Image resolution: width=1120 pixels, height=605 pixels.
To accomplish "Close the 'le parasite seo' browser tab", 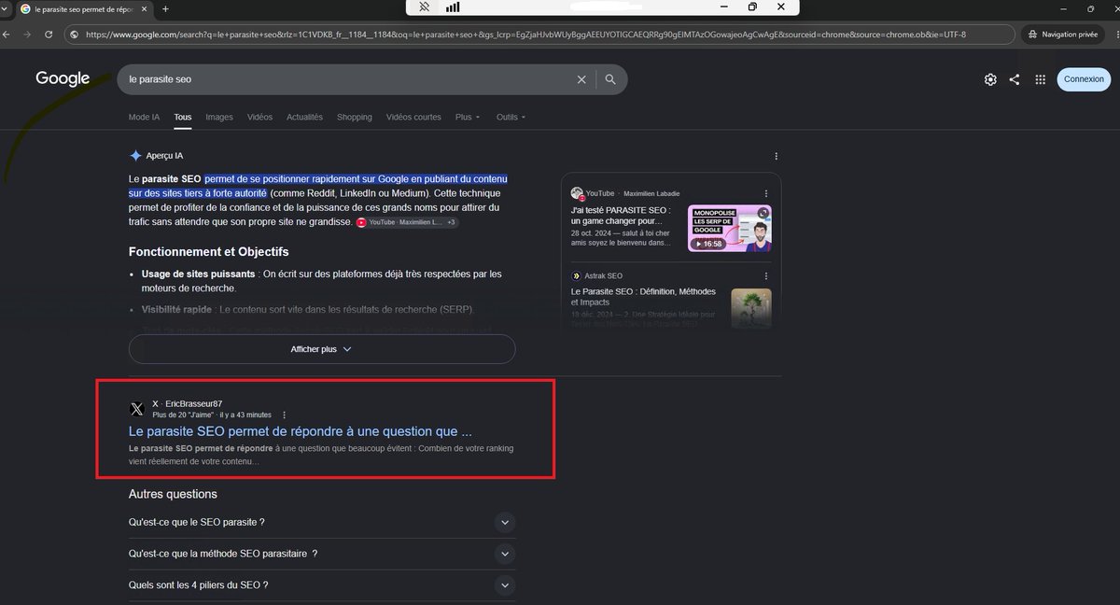I will click(x=143, y=8).
